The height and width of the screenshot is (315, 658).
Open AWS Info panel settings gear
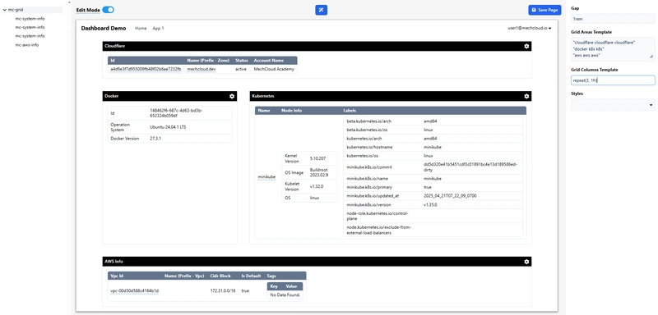click(x=526, y=262)
